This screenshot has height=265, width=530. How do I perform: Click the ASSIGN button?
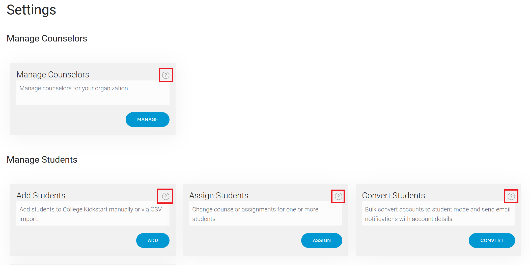(322, 240)
